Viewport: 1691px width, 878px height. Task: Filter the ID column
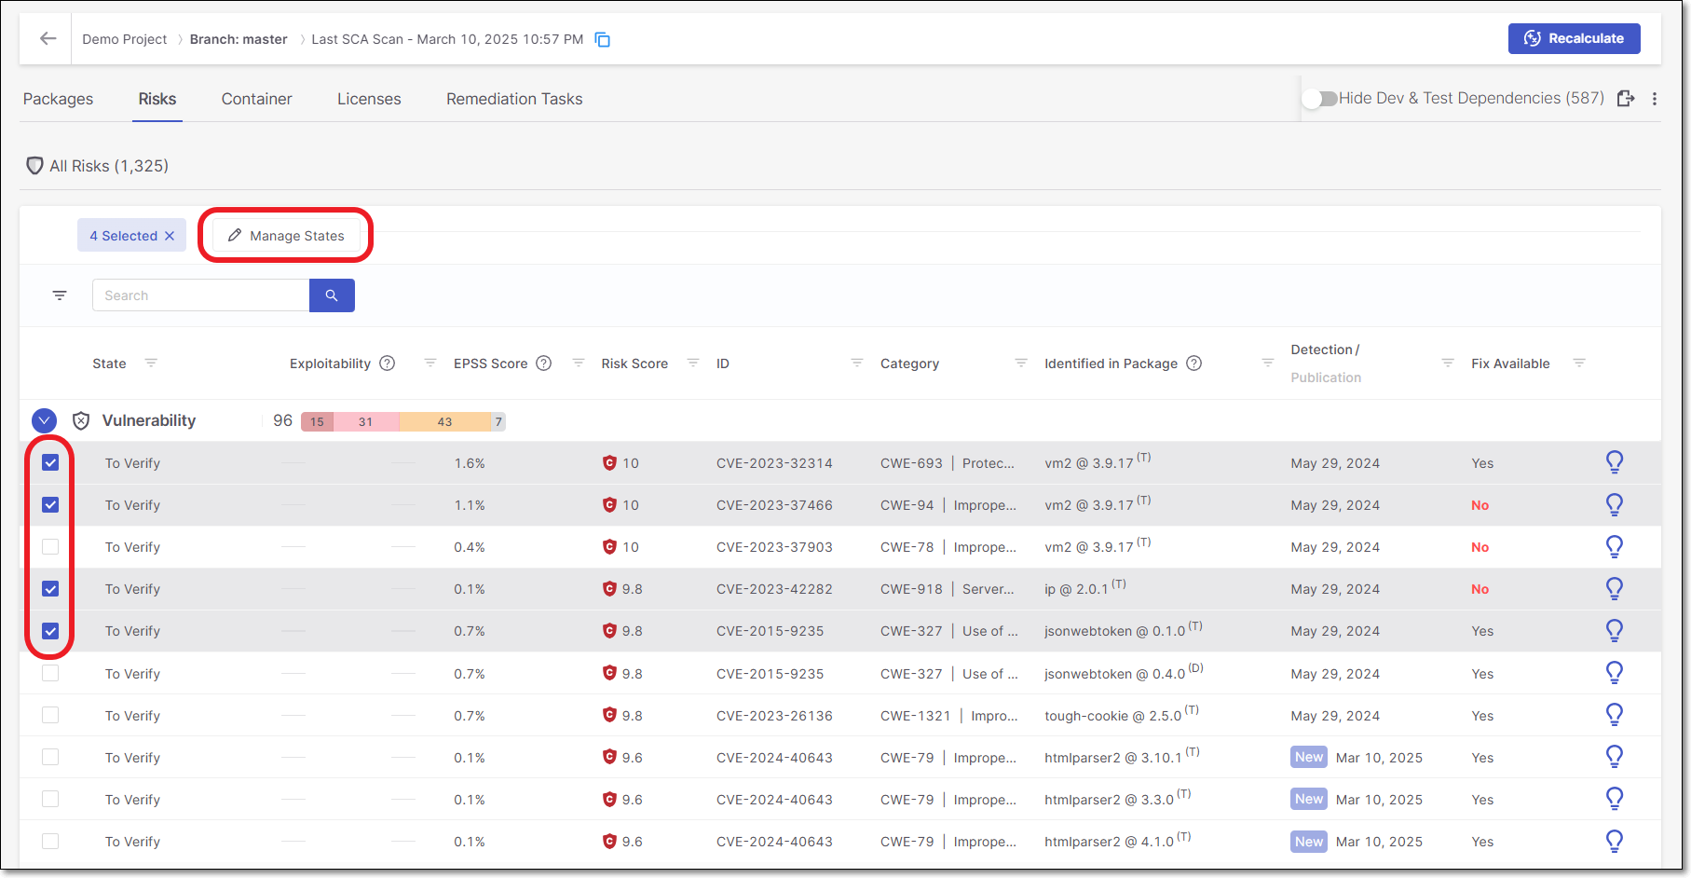click(x=857, y=363)
